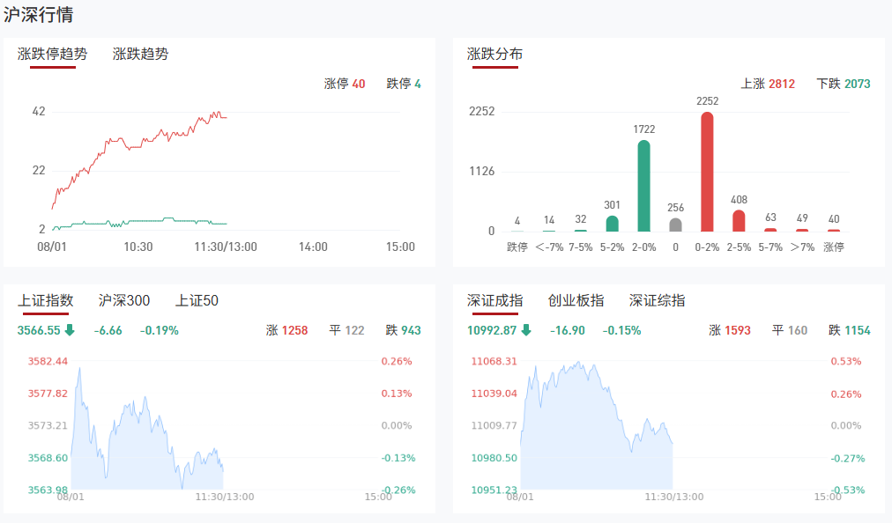Click the green down arrow beside 10992.87
Screen dimensions: 892x523
tap(526, 331)
